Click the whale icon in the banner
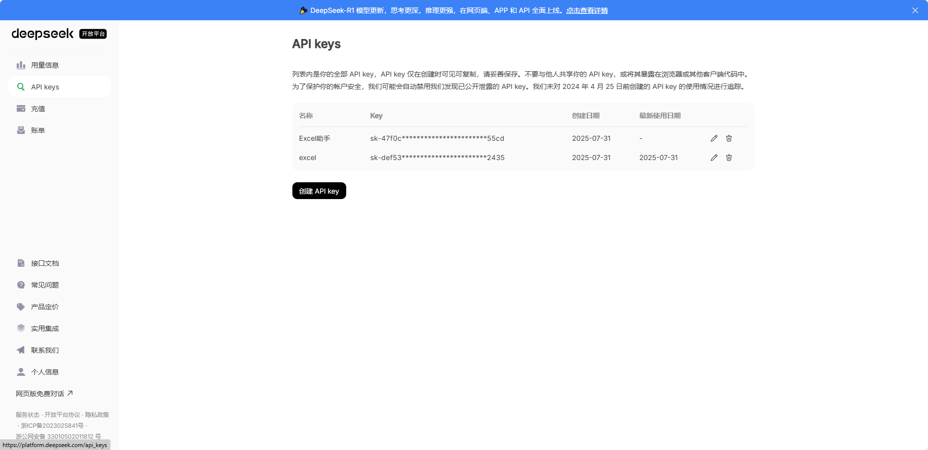Viewport: 928px width, 450px height. pyautogui.click(x=303, y=10)
